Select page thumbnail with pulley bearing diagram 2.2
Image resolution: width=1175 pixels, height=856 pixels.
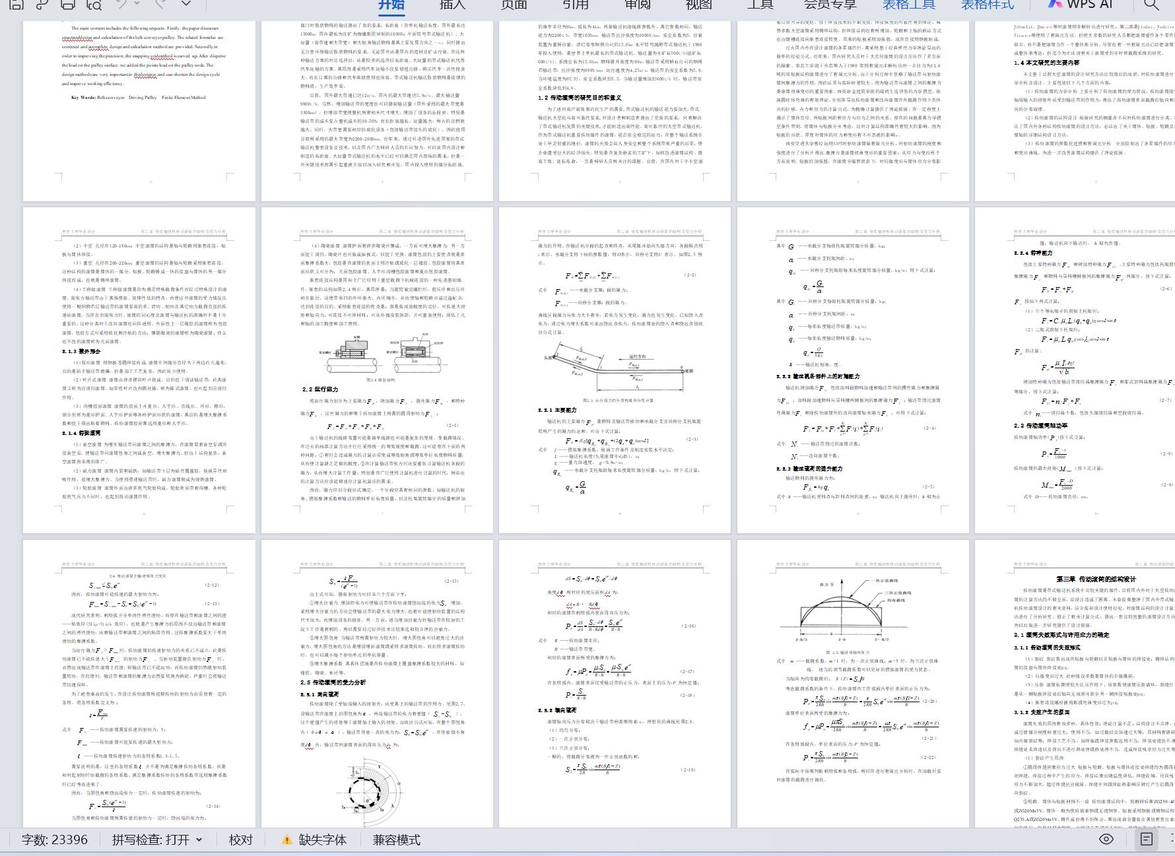(x=377, y=370)
